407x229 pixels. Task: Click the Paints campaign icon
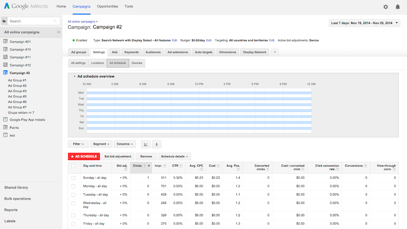point(5,127)
